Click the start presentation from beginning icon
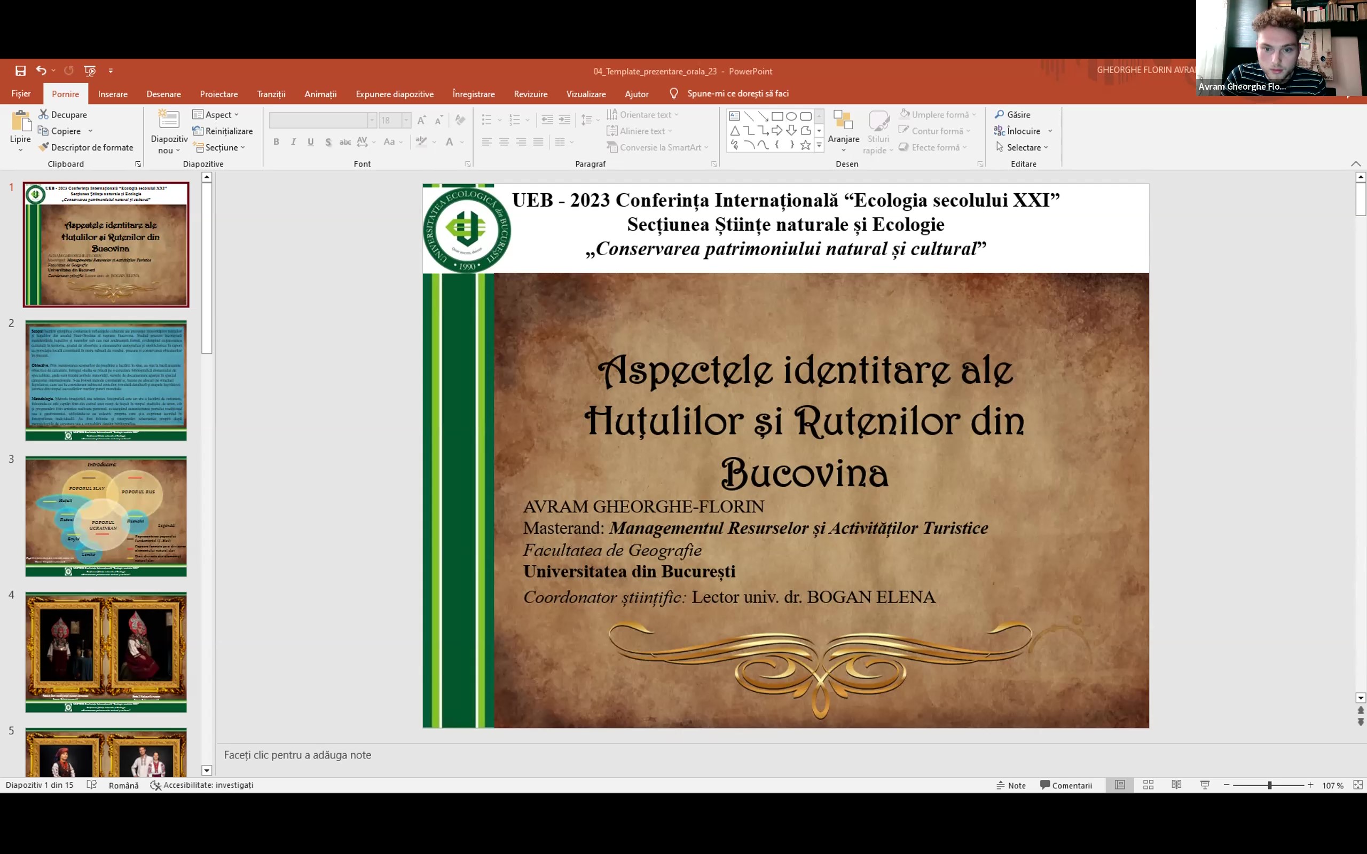 coord(90,70)
